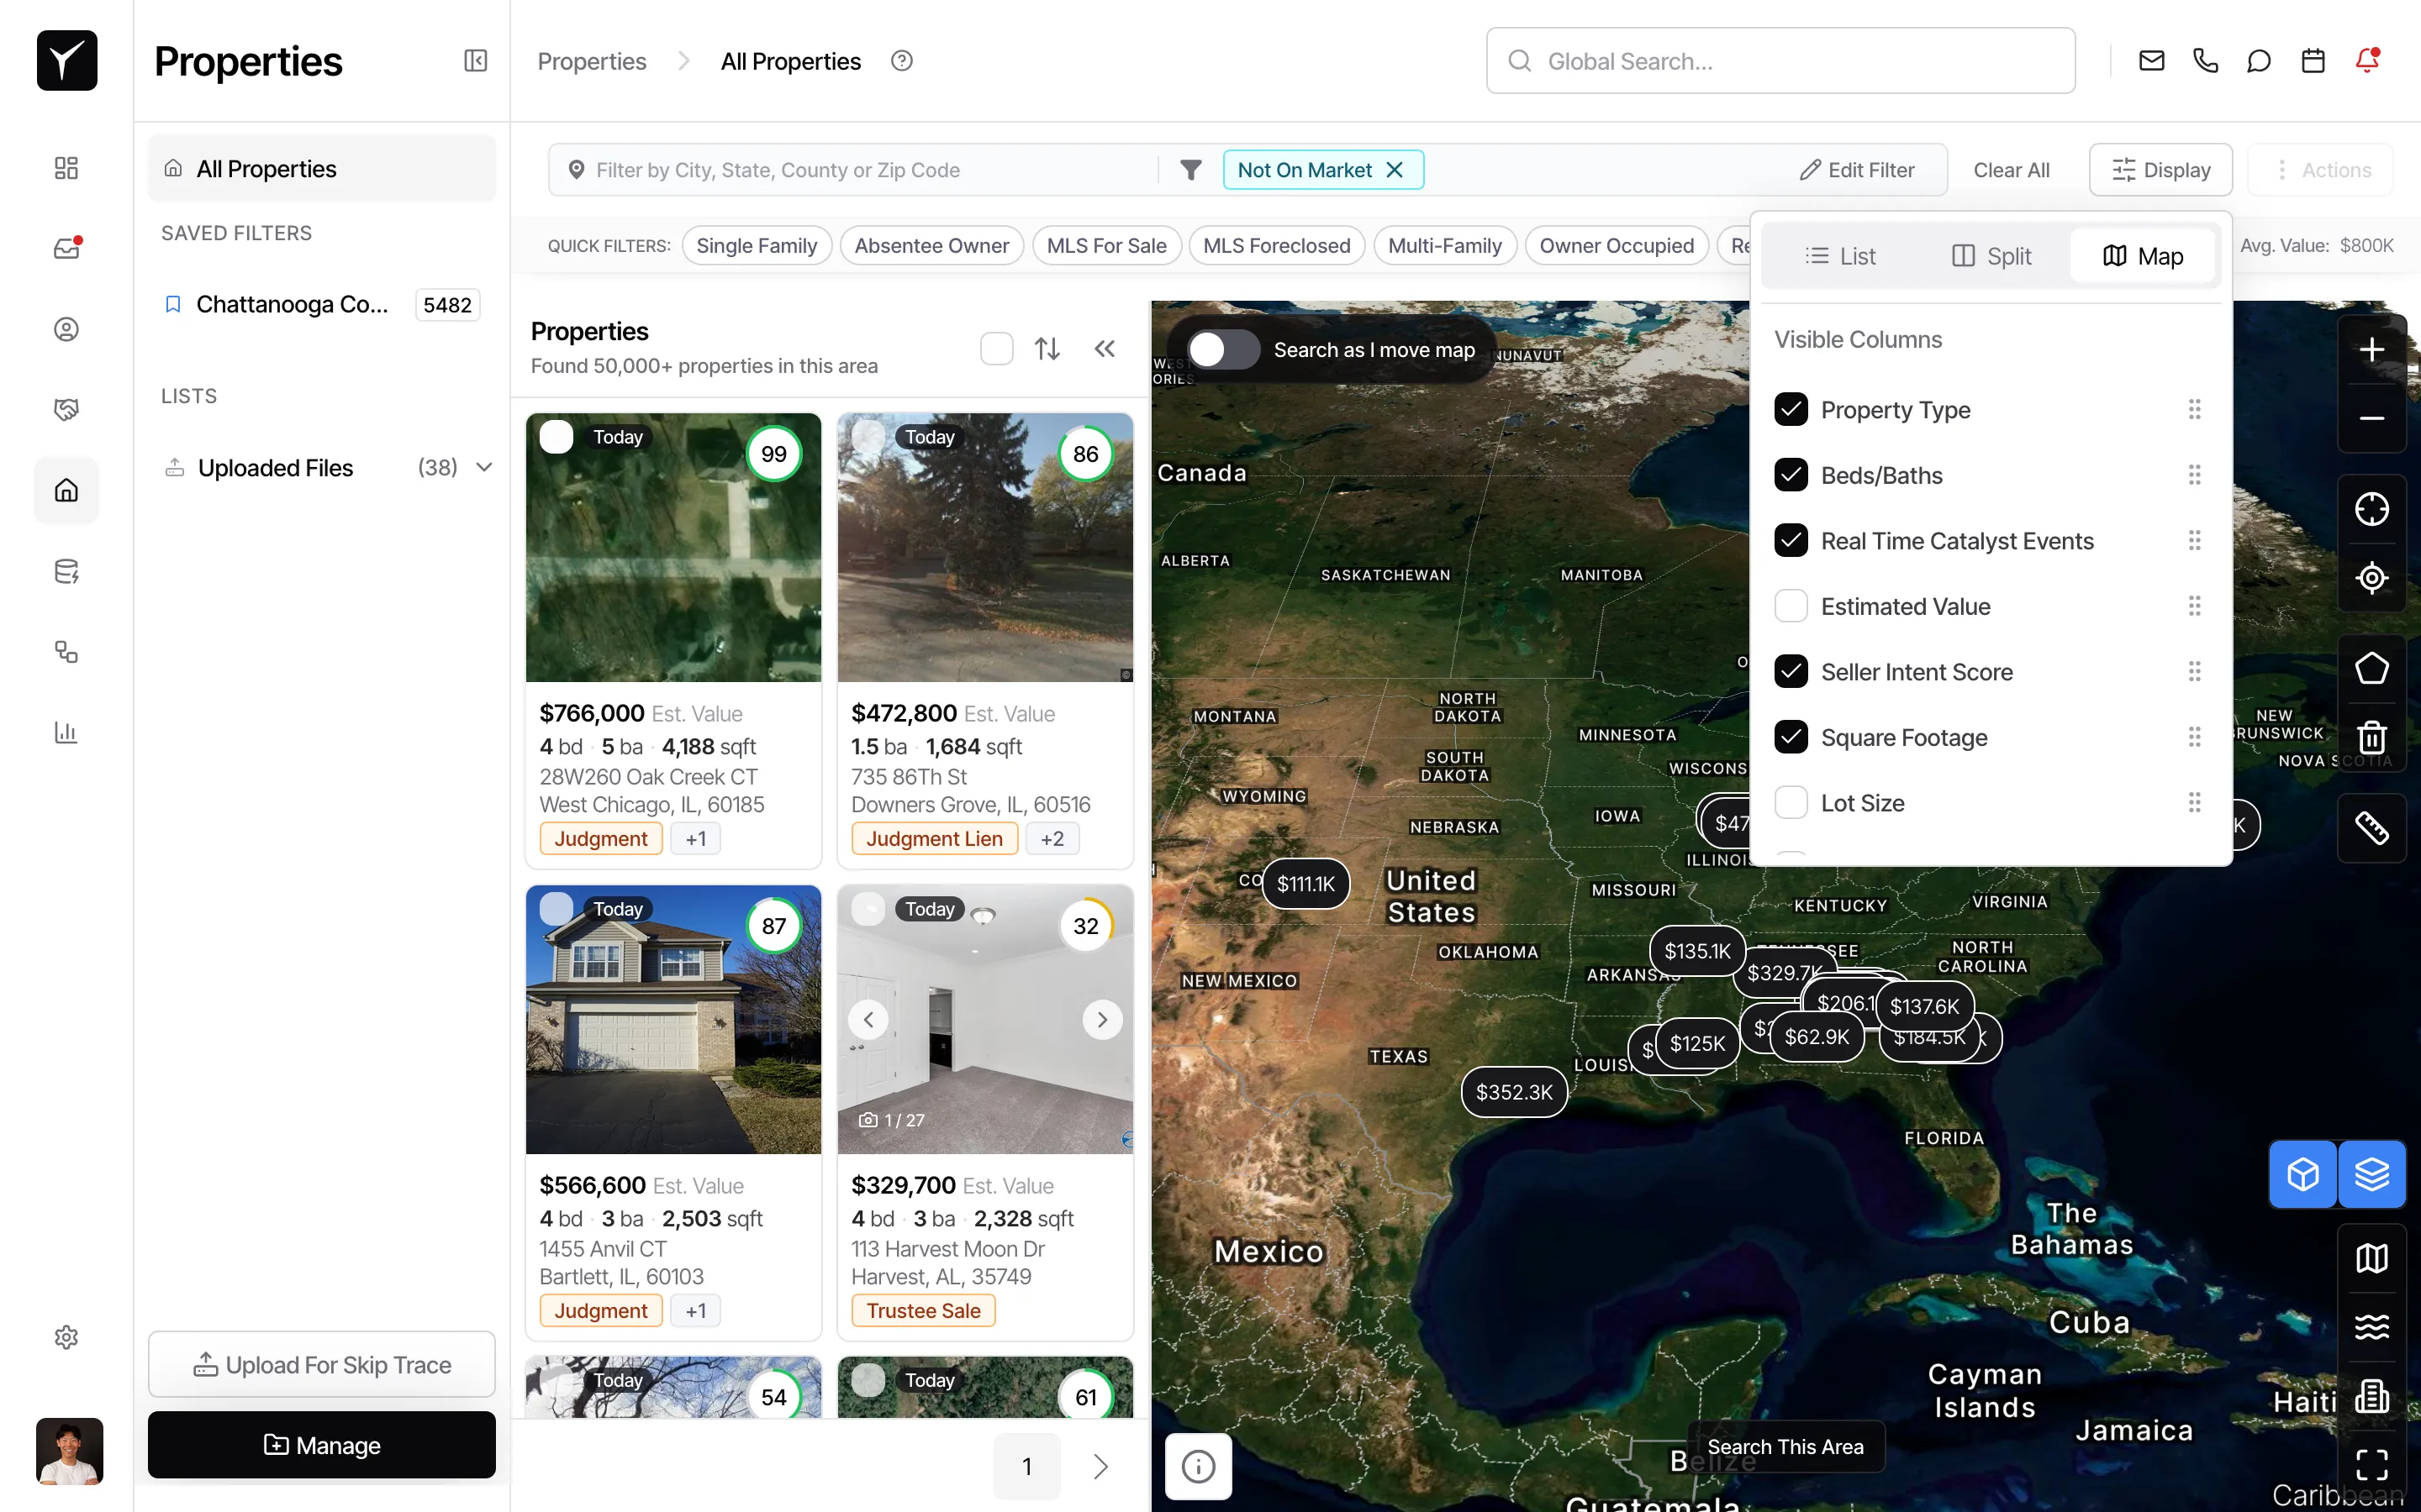Zoom in with the map plus button
The image size is (2421, 1512).
point(2371,350)
